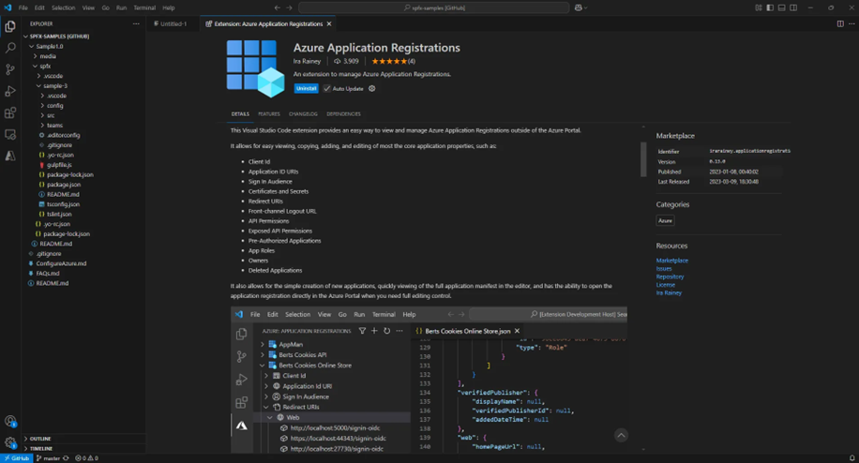The image size is (859, 463).
Task: Expand the src folder
Action: 51,115
